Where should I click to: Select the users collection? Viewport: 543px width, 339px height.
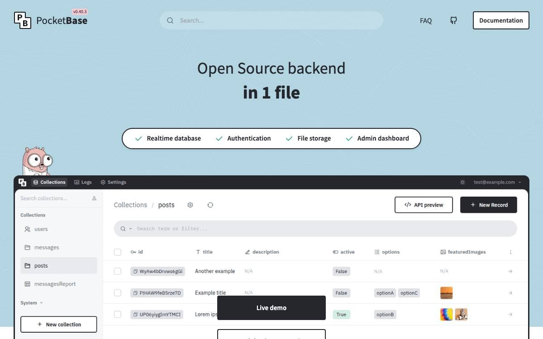coord(59,229)
